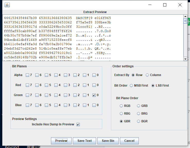Select RBG bit plane order

(x=121, y=114)
